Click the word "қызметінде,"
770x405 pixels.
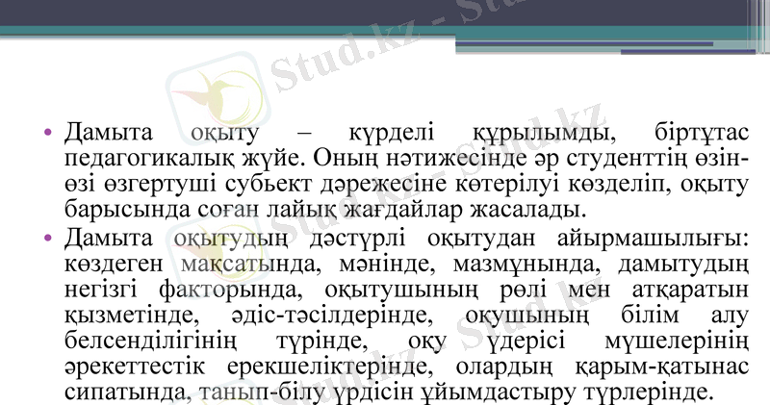click(132, 316)
